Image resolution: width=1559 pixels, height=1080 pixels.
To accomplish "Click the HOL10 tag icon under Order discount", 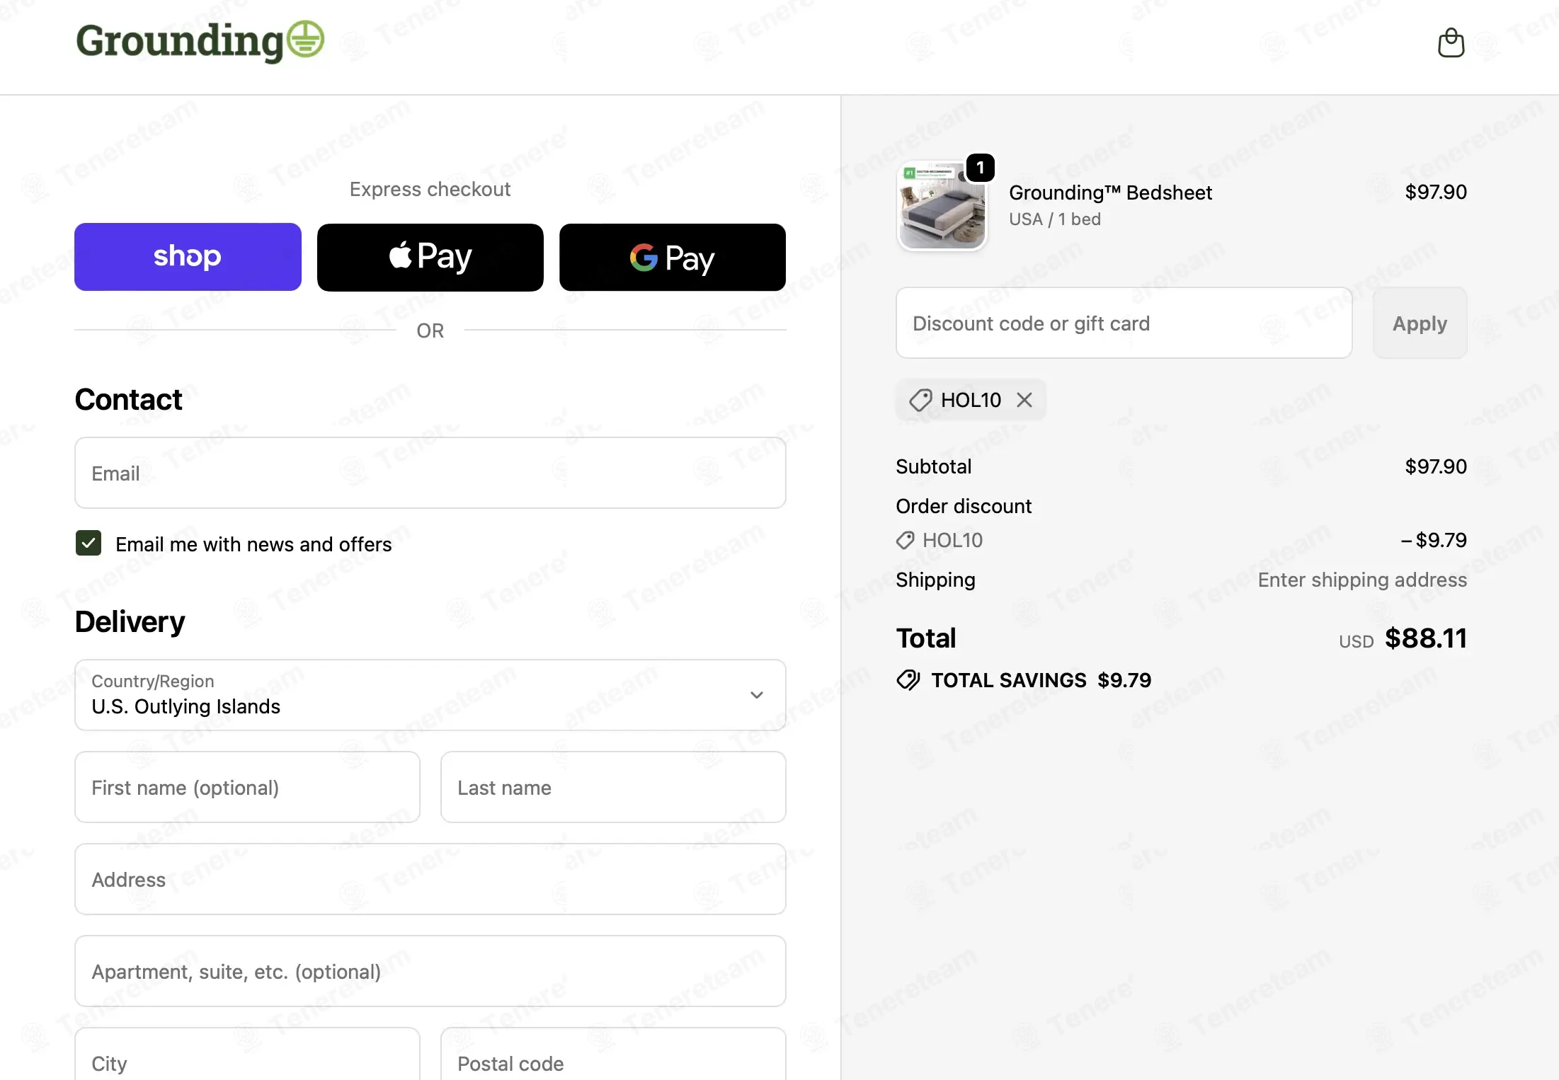I will pos(906,541).
